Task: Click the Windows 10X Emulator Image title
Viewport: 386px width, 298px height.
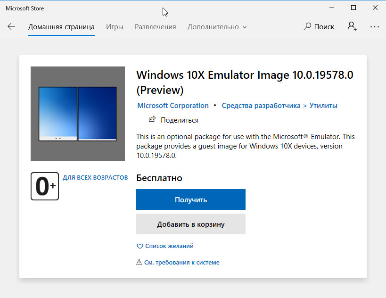Action: 245,83
